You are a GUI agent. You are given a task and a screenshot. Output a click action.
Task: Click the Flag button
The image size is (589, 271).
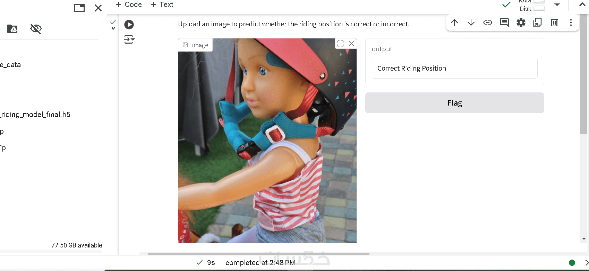click(455, 103)
